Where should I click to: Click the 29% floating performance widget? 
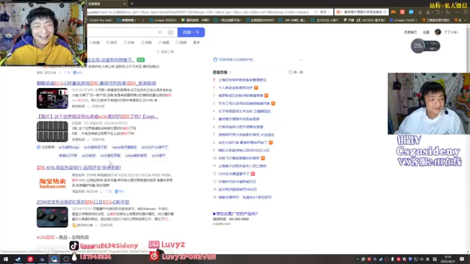pos(425,46)
